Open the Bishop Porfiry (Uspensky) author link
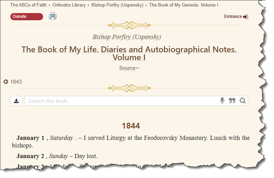 [x=126, y=37]
